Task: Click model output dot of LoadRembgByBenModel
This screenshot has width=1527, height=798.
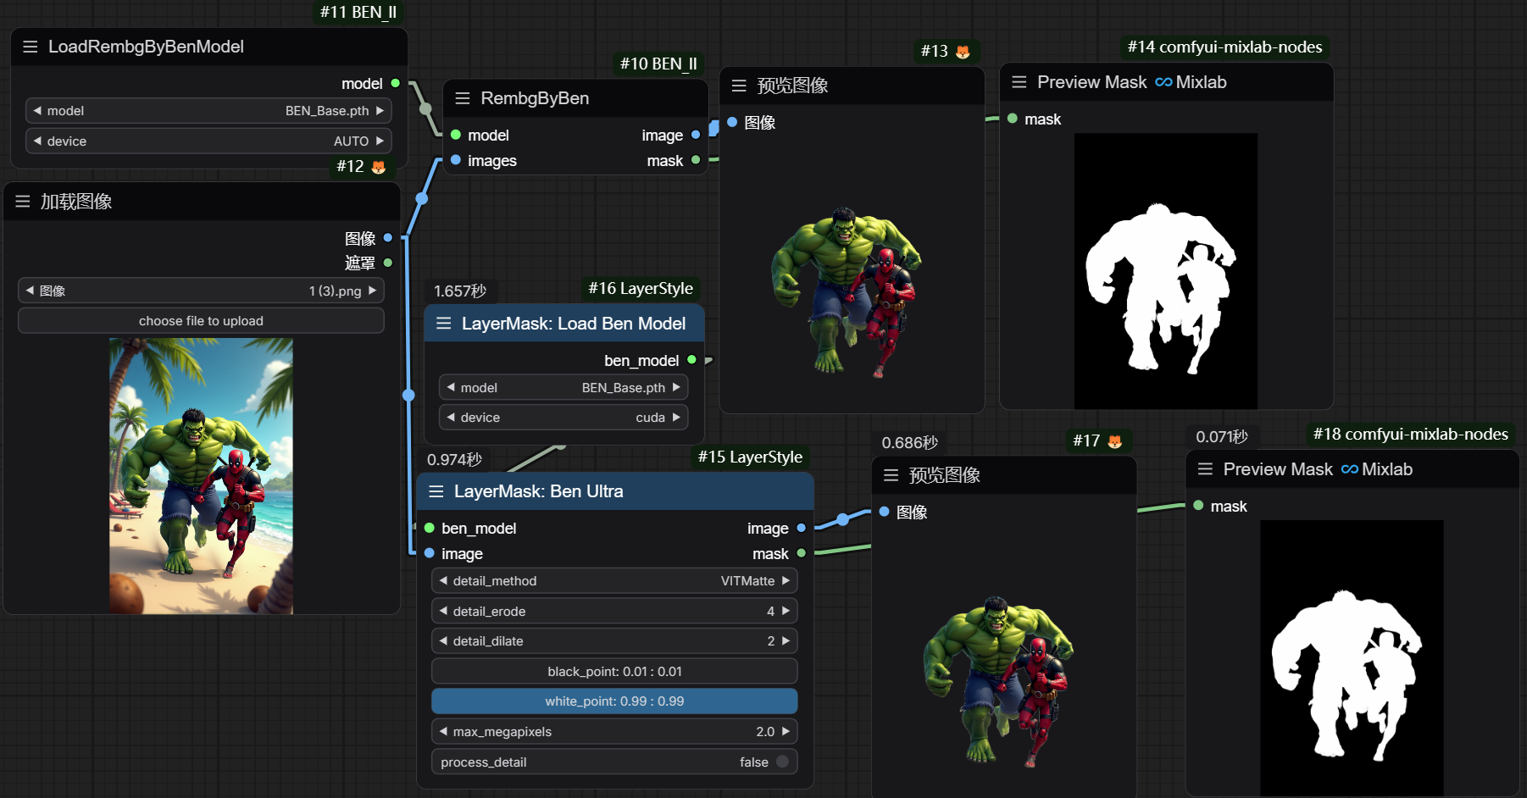Action: click(x=395, y=83)
